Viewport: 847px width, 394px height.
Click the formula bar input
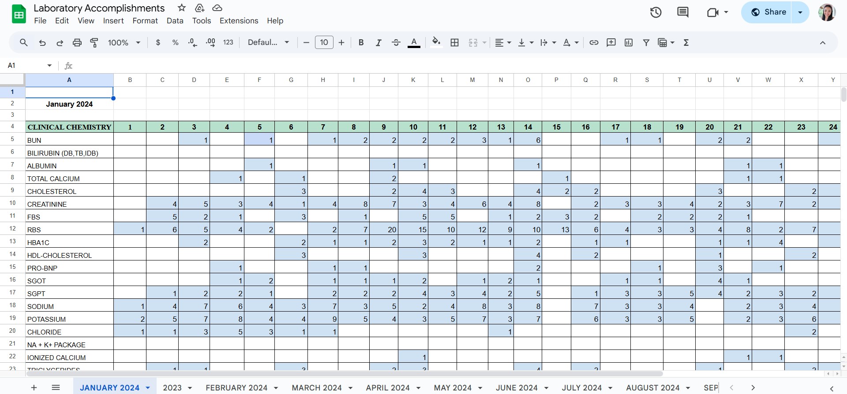click(459, 66)
